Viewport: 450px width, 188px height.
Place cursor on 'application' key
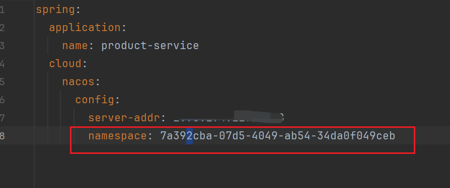[x=85, y=28]
